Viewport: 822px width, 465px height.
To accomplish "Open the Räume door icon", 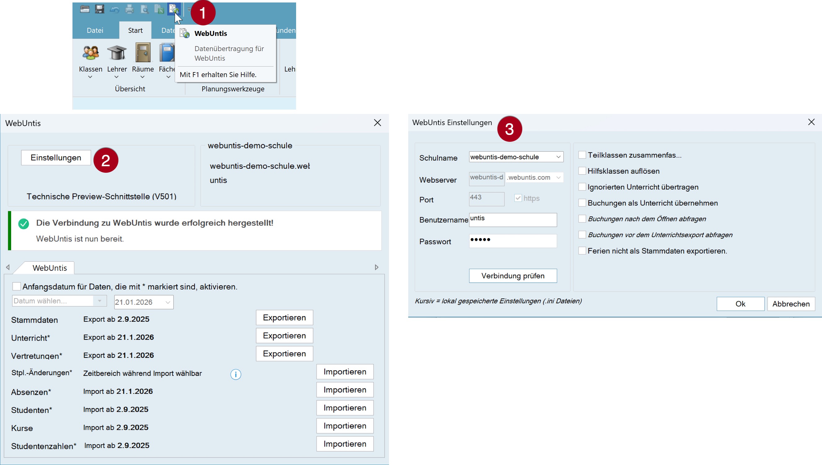I will (143, 53).
